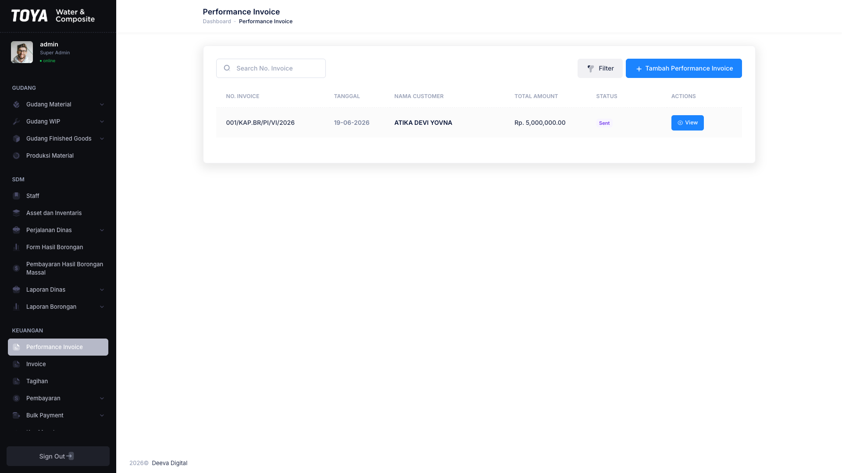Screen dimensions: 842x473
Task: Click the Produksi Material icon
Action: (x=16, y=155)
